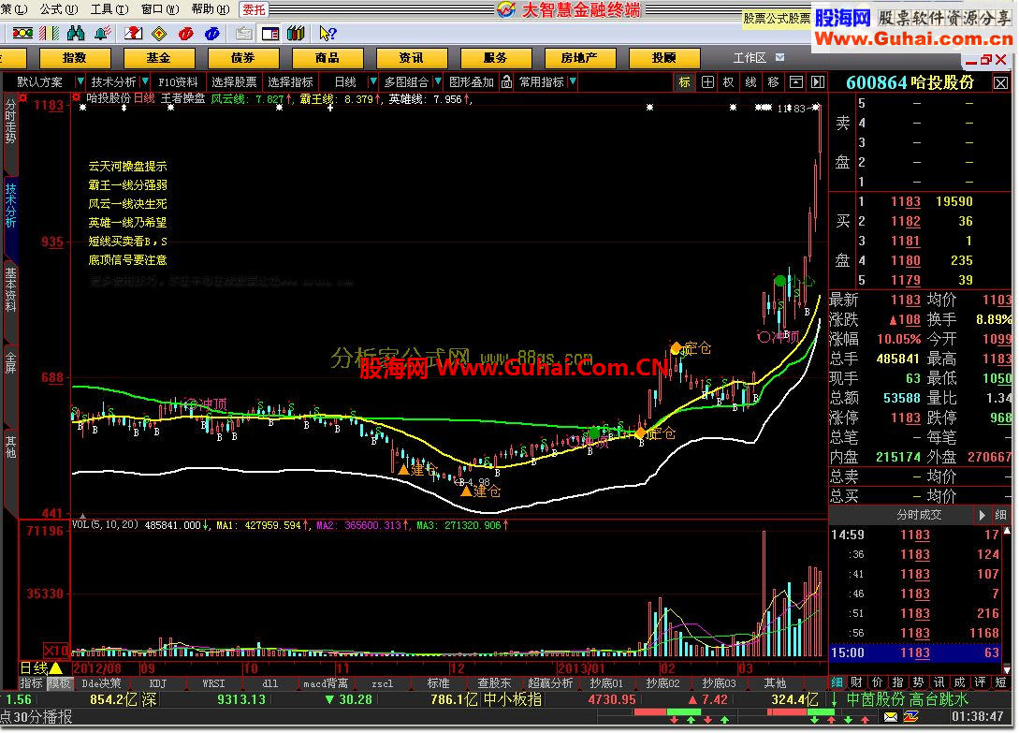
Task: Expand the 默认方案 dropdown arrow
Action: (80, 82)
